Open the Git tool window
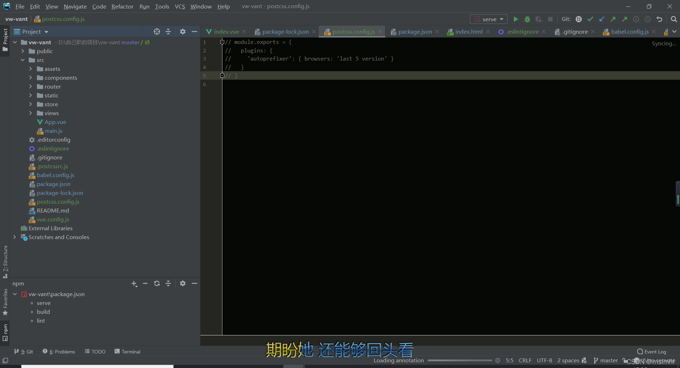Image resolution: width=680 pixels, height=368 pixels. 24,352
